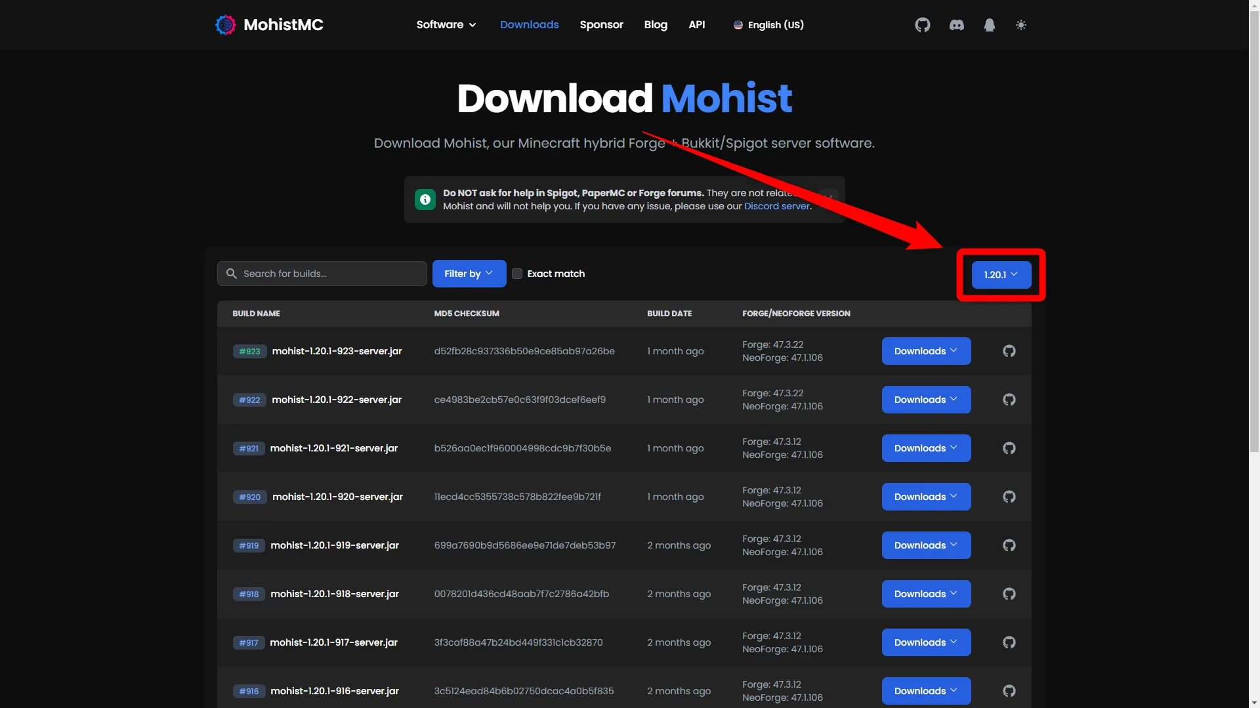The height and width of the screenshot is (708, 1260).
Task: Toggle the light/dark theme sun icon
Action: [x=1021, y=25]
